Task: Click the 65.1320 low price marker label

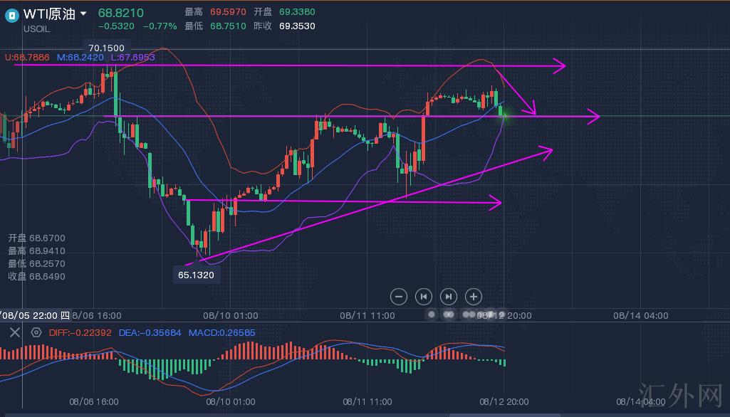Action: pos(196,275)
